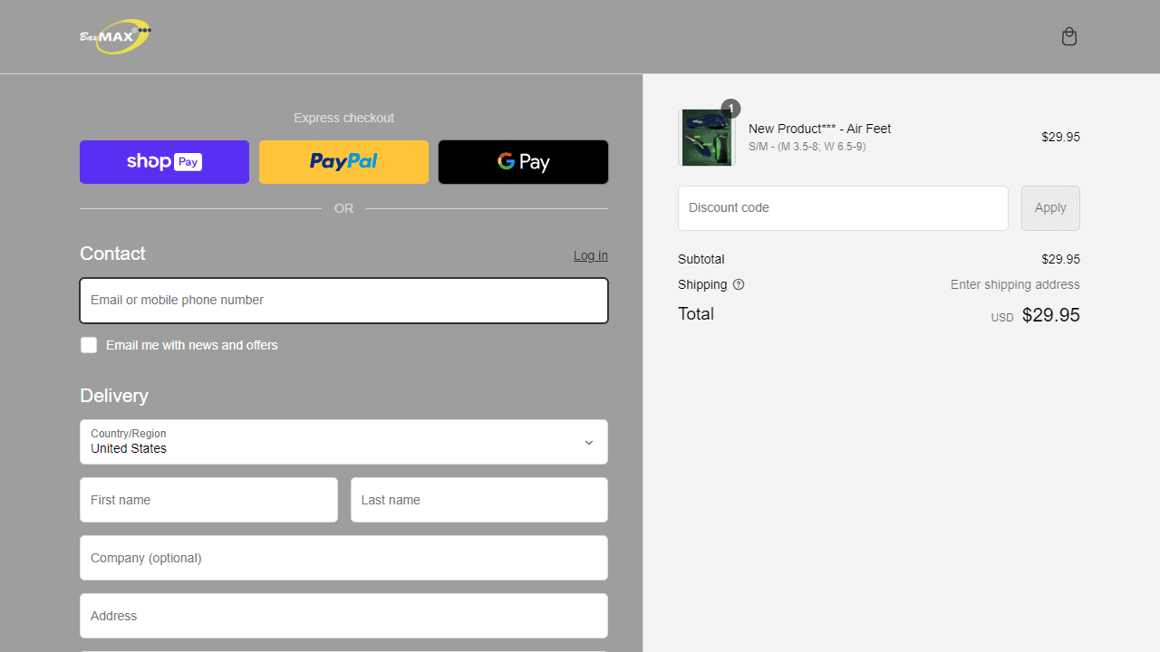Focus the Email or mobile phone number field
This screenshot has height=652, width=1160.
click(343, 301)
